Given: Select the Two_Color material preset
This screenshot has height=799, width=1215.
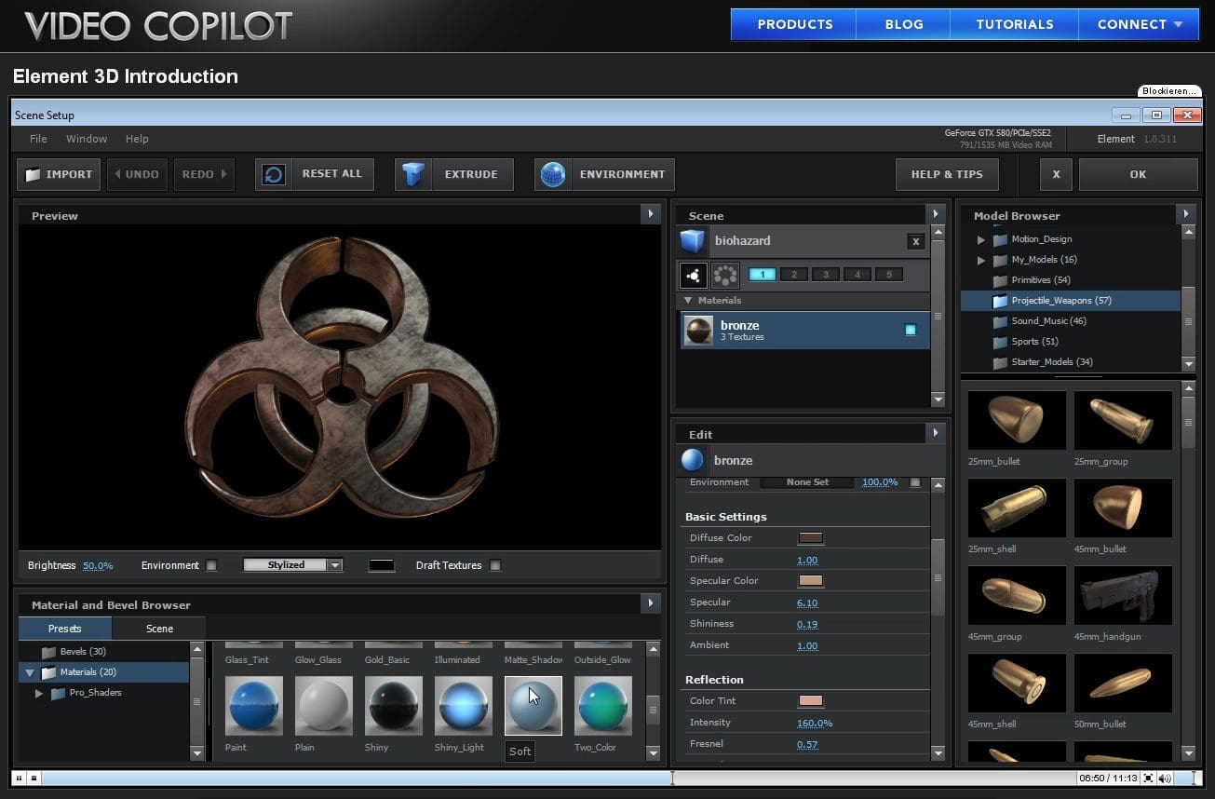Looking at the screenshot, I should click(602, 706).
